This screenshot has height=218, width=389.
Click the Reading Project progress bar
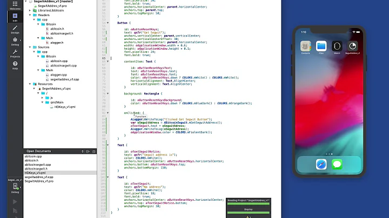[x=249, y=203]
